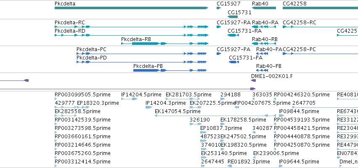Click the Pkcdelta-PC protein label
358x168 pixels.
[91, 49]
